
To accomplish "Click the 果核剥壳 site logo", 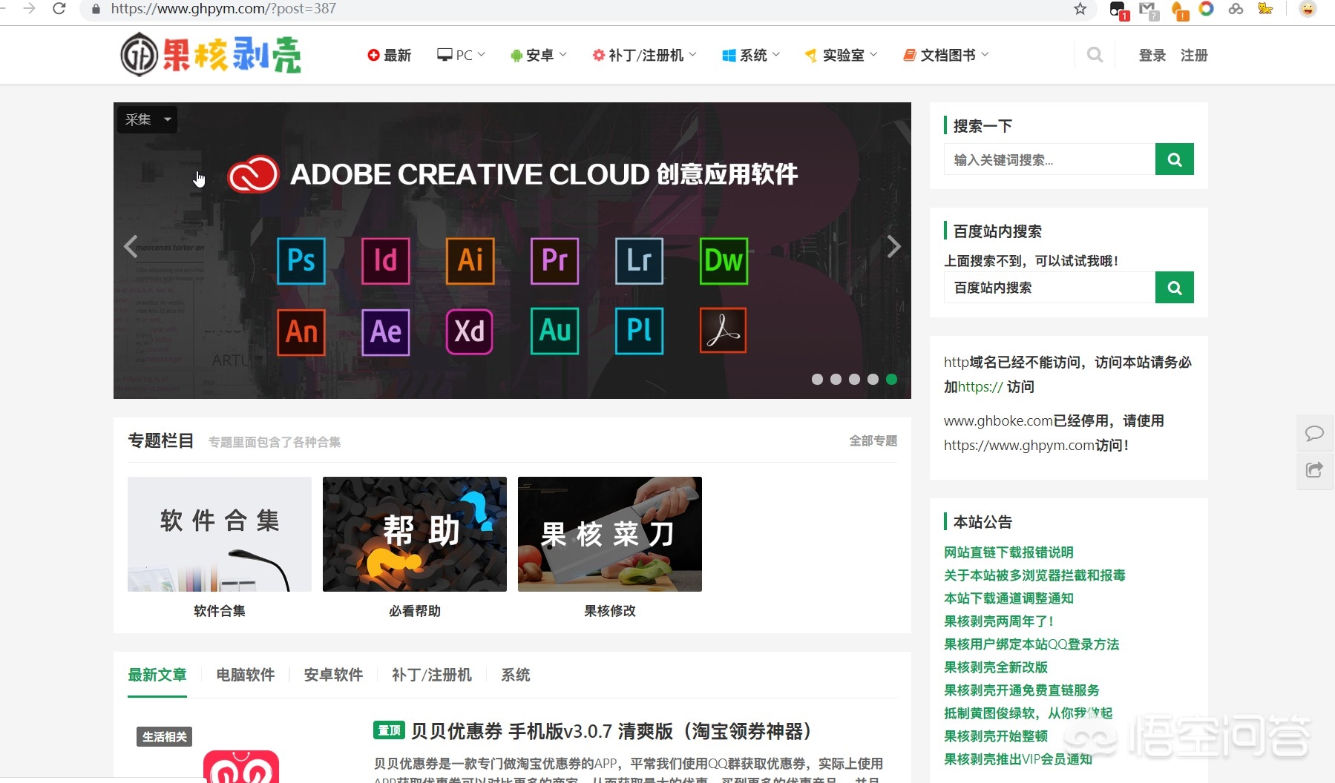I will tap(211, 55).
